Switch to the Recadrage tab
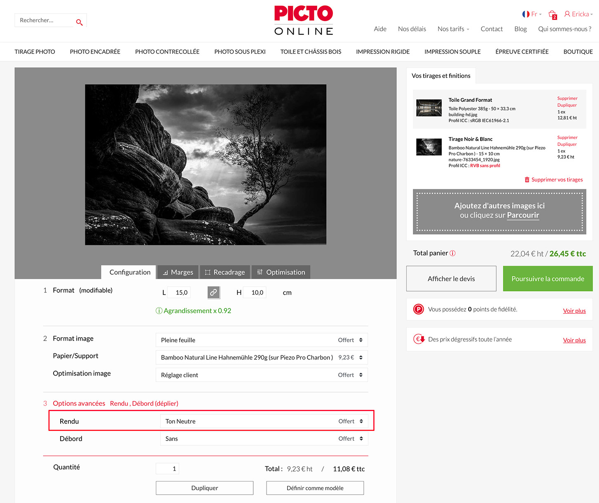Screen dimensions: 599x503 (x=225, y=272)
